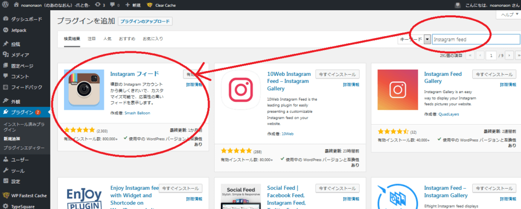
Task: Open the updates icon showing 3
Action: tap(100, 5)
